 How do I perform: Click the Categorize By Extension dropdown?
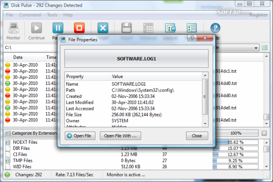(x=31, y=133)
